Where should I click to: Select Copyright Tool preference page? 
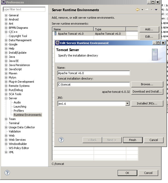[18, 36]
